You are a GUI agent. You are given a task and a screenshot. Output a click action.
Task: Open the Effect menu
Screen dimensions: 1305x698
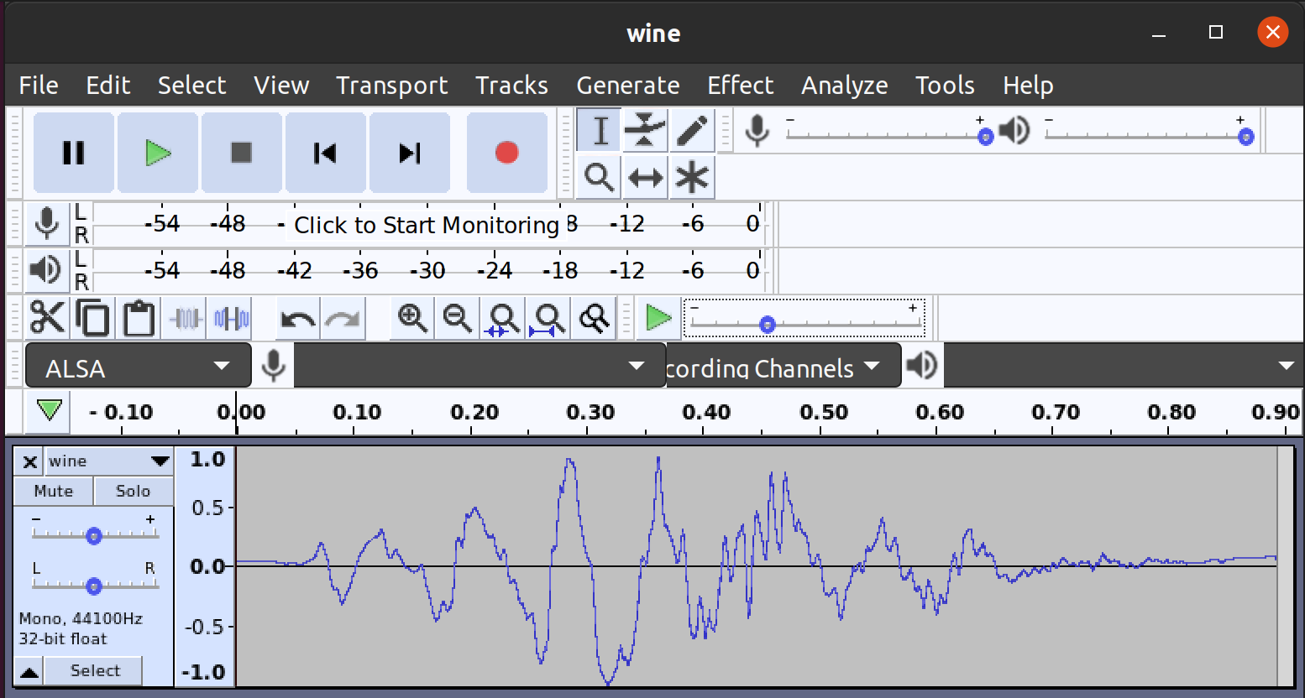coord(740,86)
